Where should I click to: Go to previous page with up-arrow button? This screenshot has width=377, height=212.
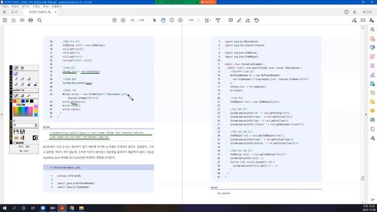click(x=114, y=21)
